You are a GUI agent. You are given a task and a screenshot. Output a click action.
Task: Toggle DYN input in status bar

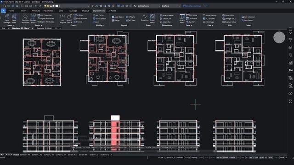point(256,158)
